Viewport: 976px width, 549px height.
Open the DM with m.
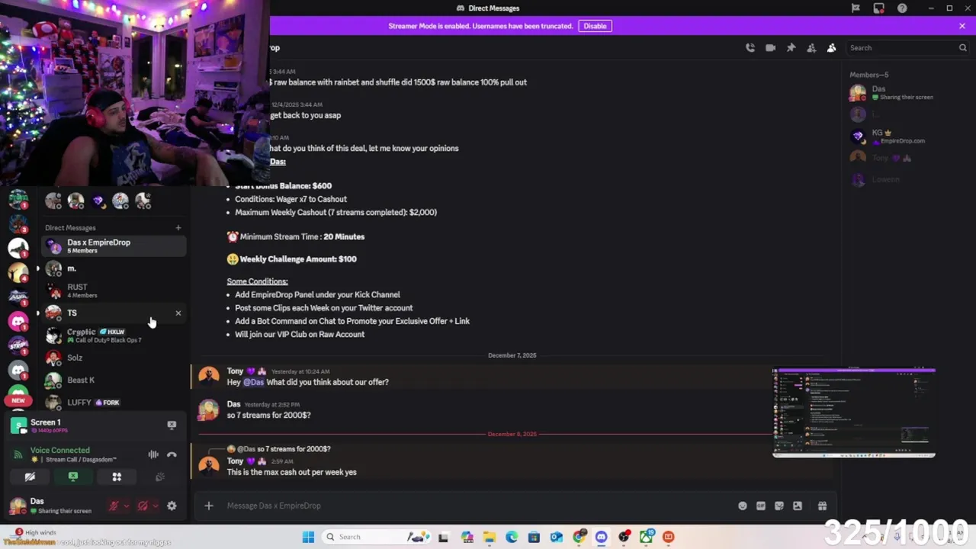114,268
